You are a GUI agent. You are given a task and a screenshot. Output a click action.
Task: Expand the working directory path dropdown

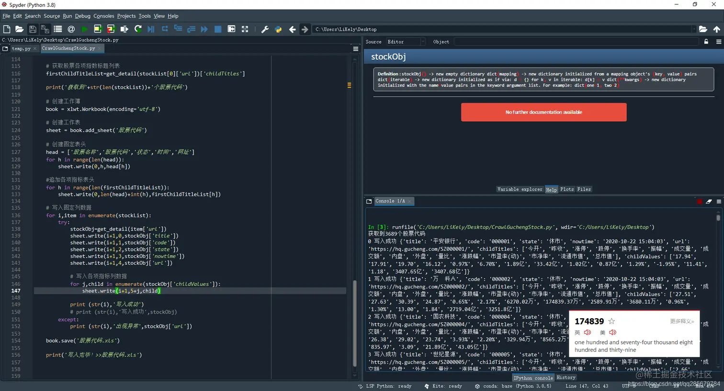[x=693, y=29]
